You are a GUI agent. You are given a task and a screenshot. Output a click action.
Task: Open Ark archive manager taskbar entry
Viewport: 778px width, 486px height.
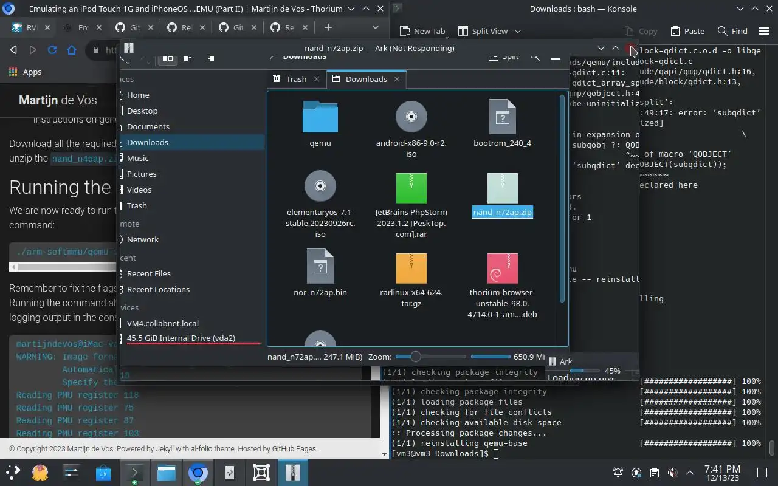[292, 472]
